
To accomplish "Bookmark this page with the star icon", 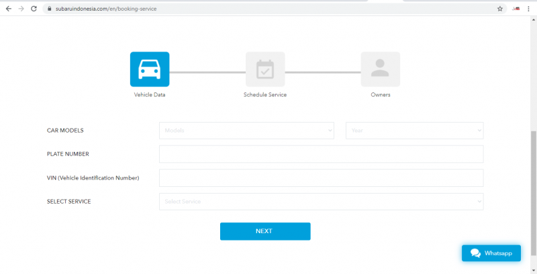I will 499,9.
